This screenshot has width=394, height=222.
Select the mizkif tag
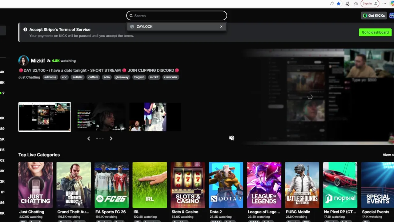click(x=154, y=77)
